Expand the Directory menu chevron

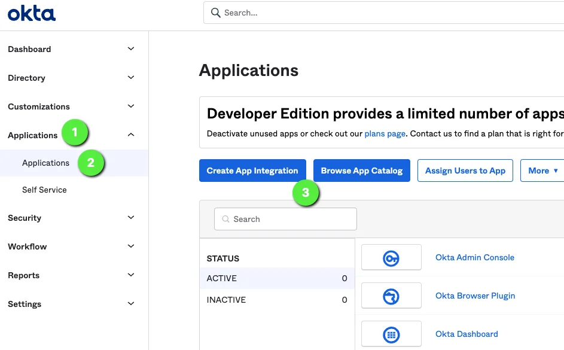131,77
